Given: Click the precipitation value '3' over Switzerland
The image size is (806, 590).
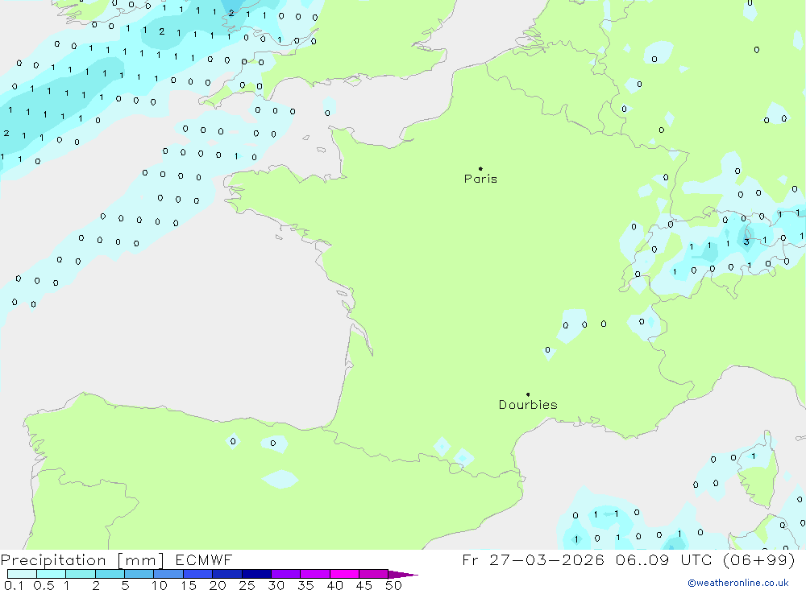Looking at the screenshot, I should point(746,241).
